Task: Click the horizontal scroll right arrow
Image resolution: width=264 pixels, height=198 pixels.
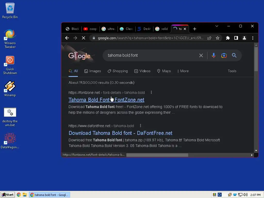Action: (252, 155)
